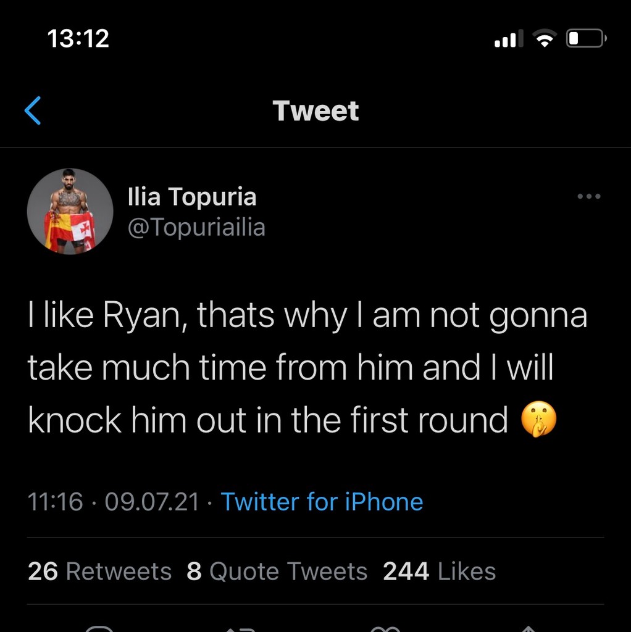Open the @Topuriailia handle
This screenshot has width=631, height=632.
(196, 227)
